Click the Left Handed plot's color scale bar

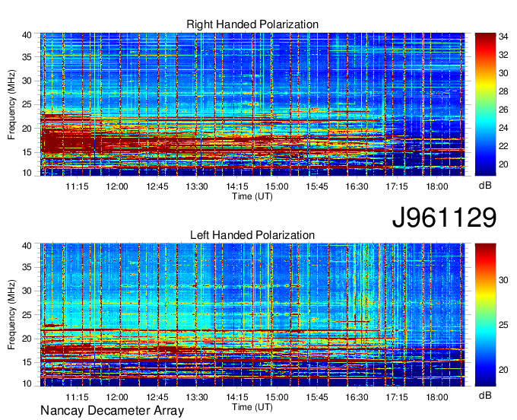click(x=485, y=315)
